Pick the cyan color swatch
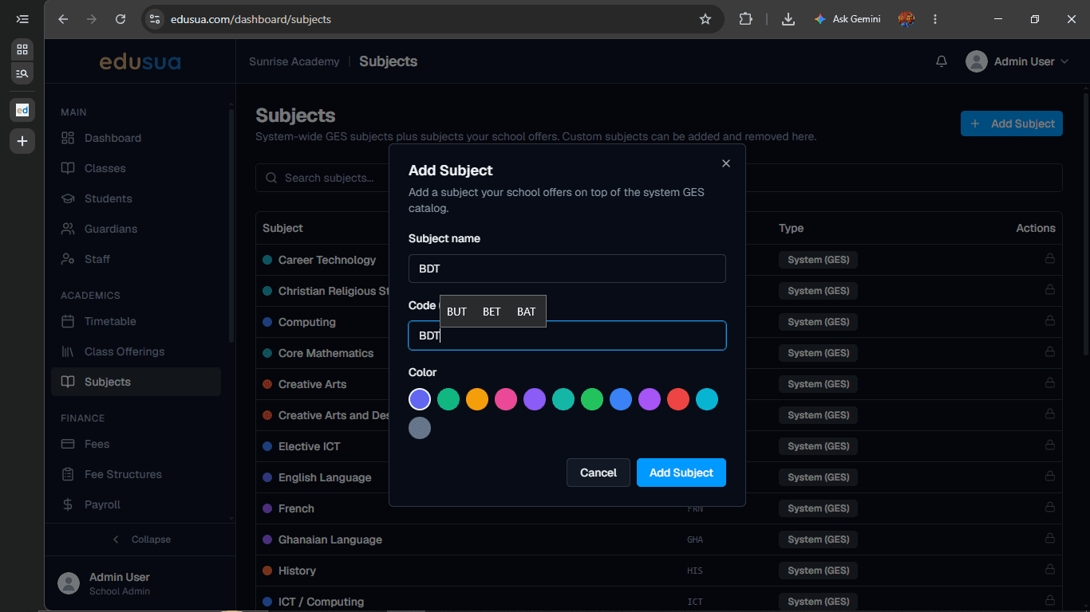 click(707, 399)
